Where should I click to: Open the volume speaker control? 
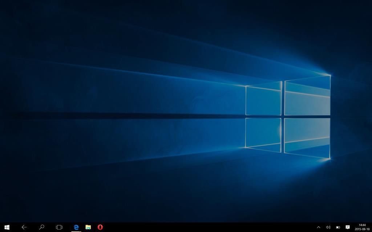pos(328,227)
